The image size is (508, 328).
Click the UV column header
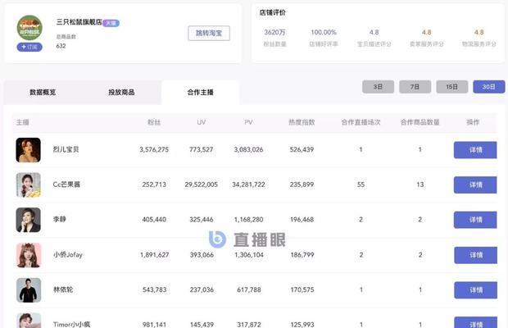click(x=202, y=122)
